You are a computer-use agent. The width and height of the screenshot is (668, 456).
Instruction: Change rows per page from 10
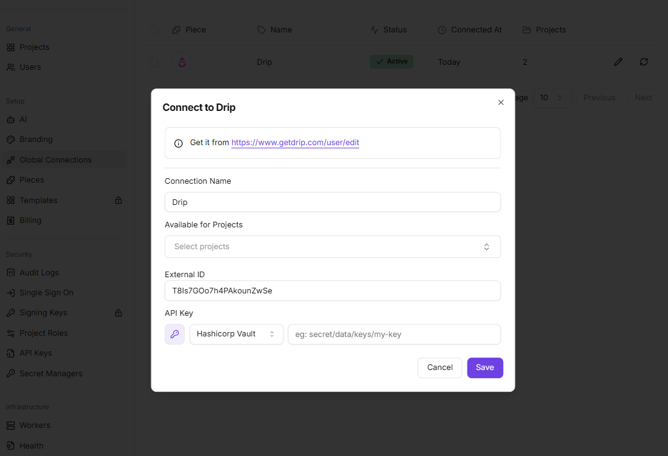pos(552,97)
